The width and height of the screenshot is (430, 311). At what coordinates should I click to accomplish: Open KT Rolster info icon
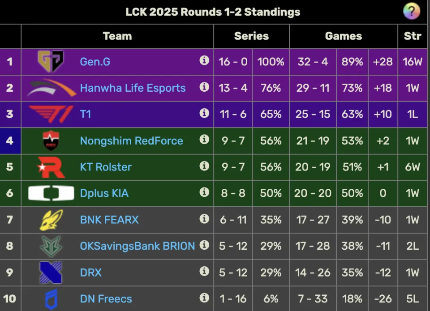204,166
